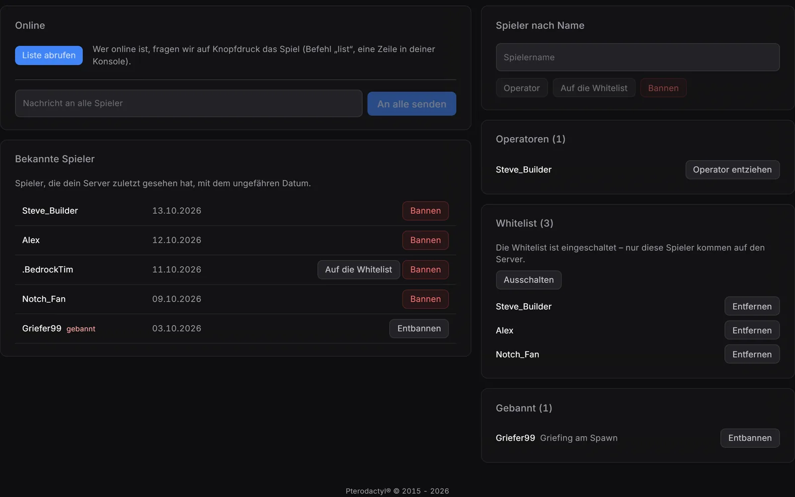Select .BedrockTim player name
795x497 pixels.
pyautogui.click(x=47, y=269)
